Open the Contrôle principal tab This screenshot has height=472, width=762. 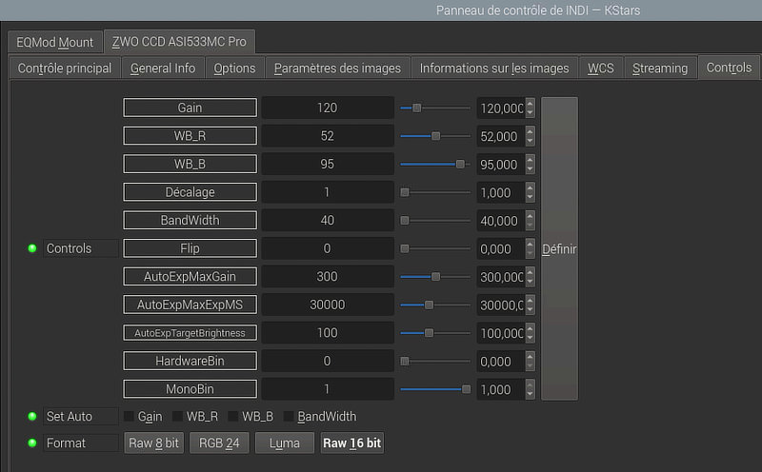click(x=65, y=69)
